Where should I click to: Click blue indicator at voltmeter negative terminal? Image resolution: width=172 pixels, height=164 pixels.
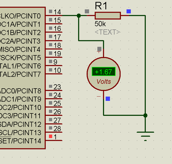coord(108,99)
